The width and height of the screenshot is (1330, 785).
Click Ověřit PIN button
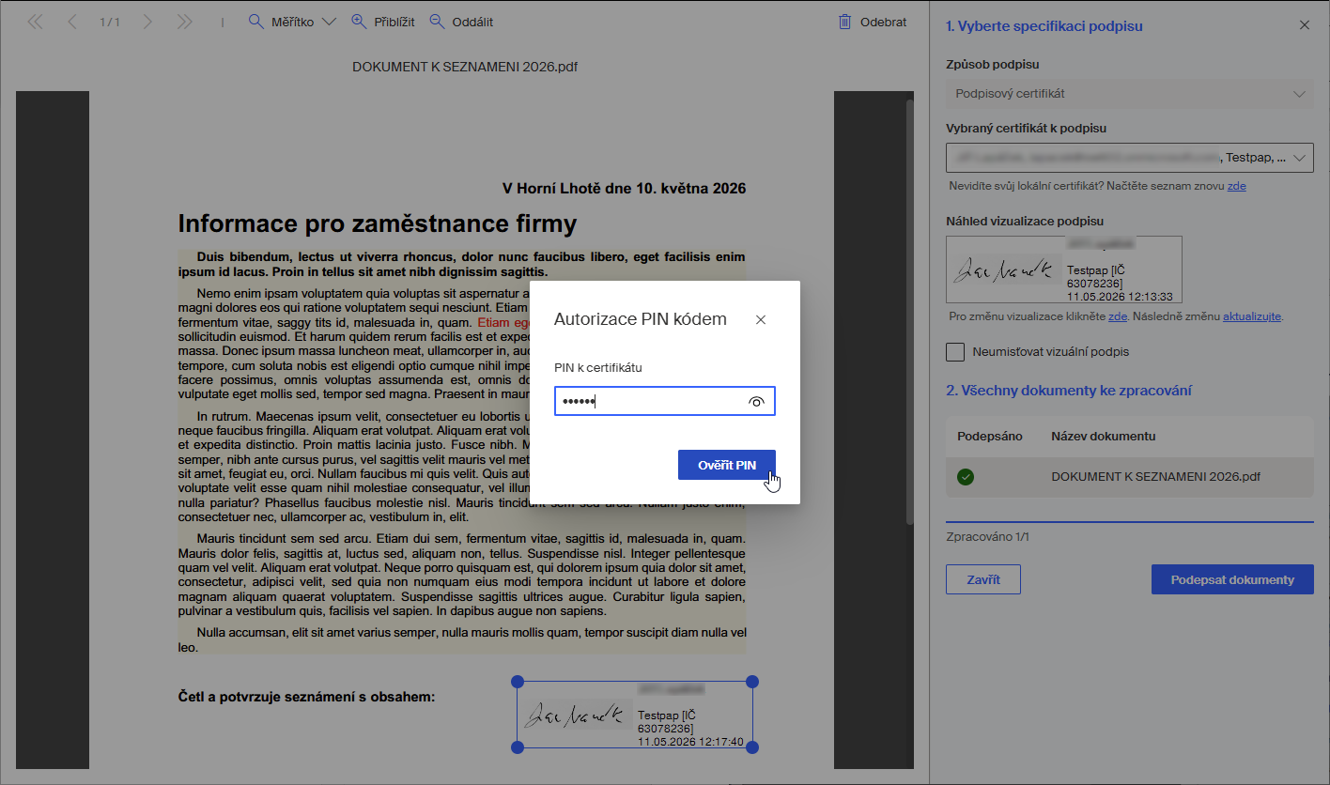(727, 465)
